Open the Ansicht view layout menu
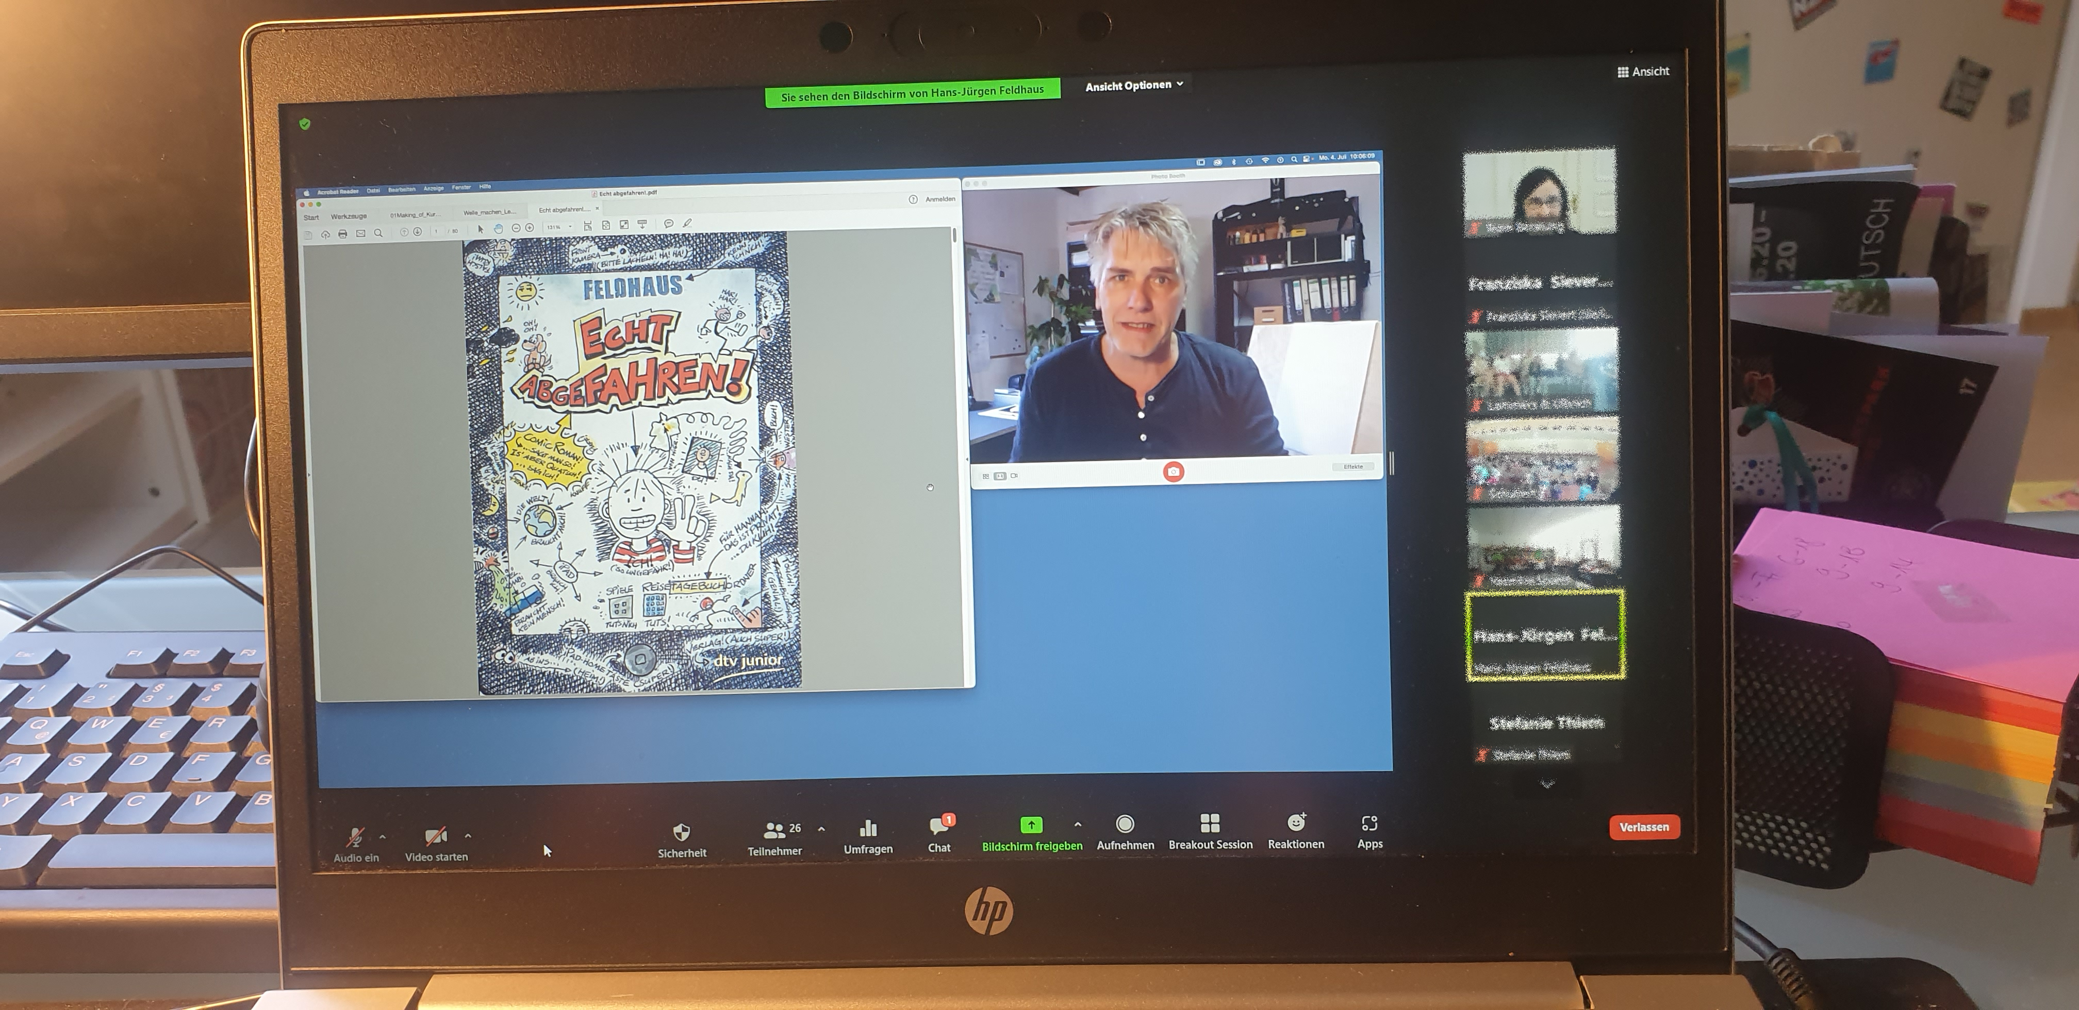Image resolution: width=2079 pixels, height=1010 pixels. click(x=1642, y=71)
